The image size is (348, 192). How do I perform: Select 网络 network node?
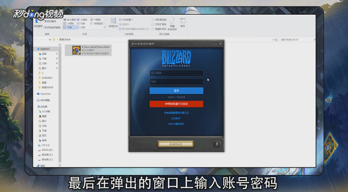coord(41,166)
